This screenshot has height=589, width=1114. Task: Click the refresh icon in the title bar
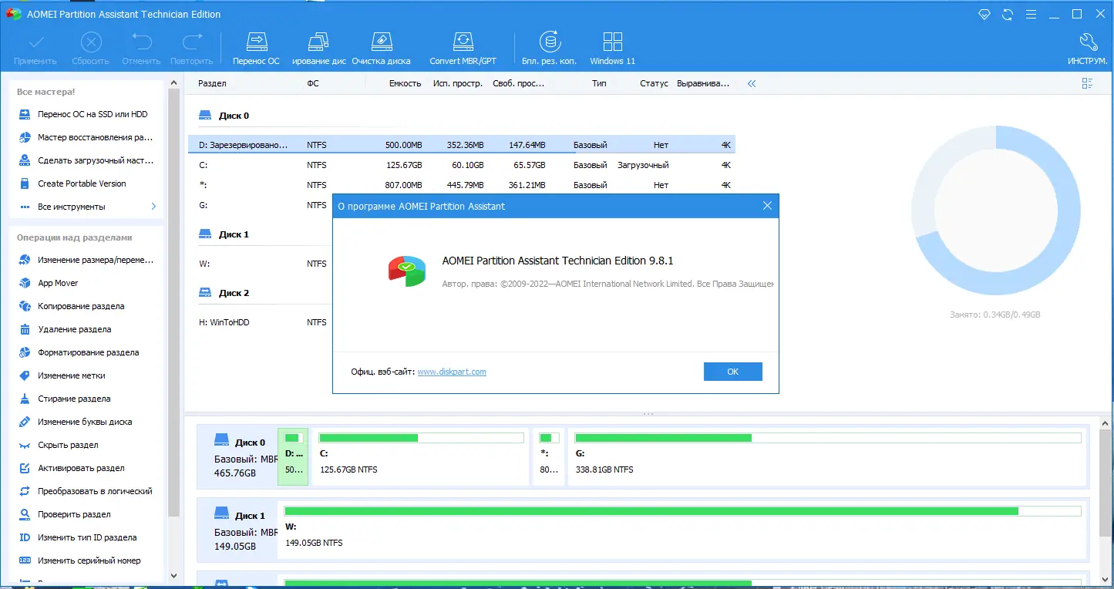(x=1007, y=14)
